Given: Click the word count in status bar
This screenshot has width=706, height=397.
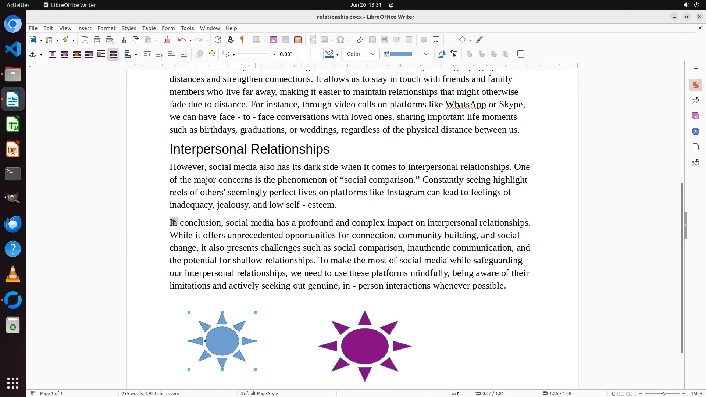Looking at the screenshot, I should pyautogui.click(x=150, y=393).
